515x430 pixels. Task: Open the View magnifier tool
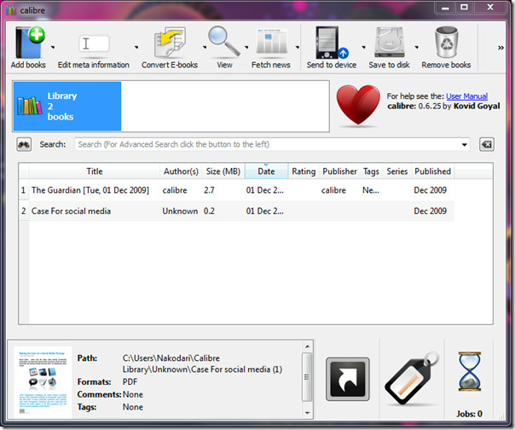(x=224, y=42)
